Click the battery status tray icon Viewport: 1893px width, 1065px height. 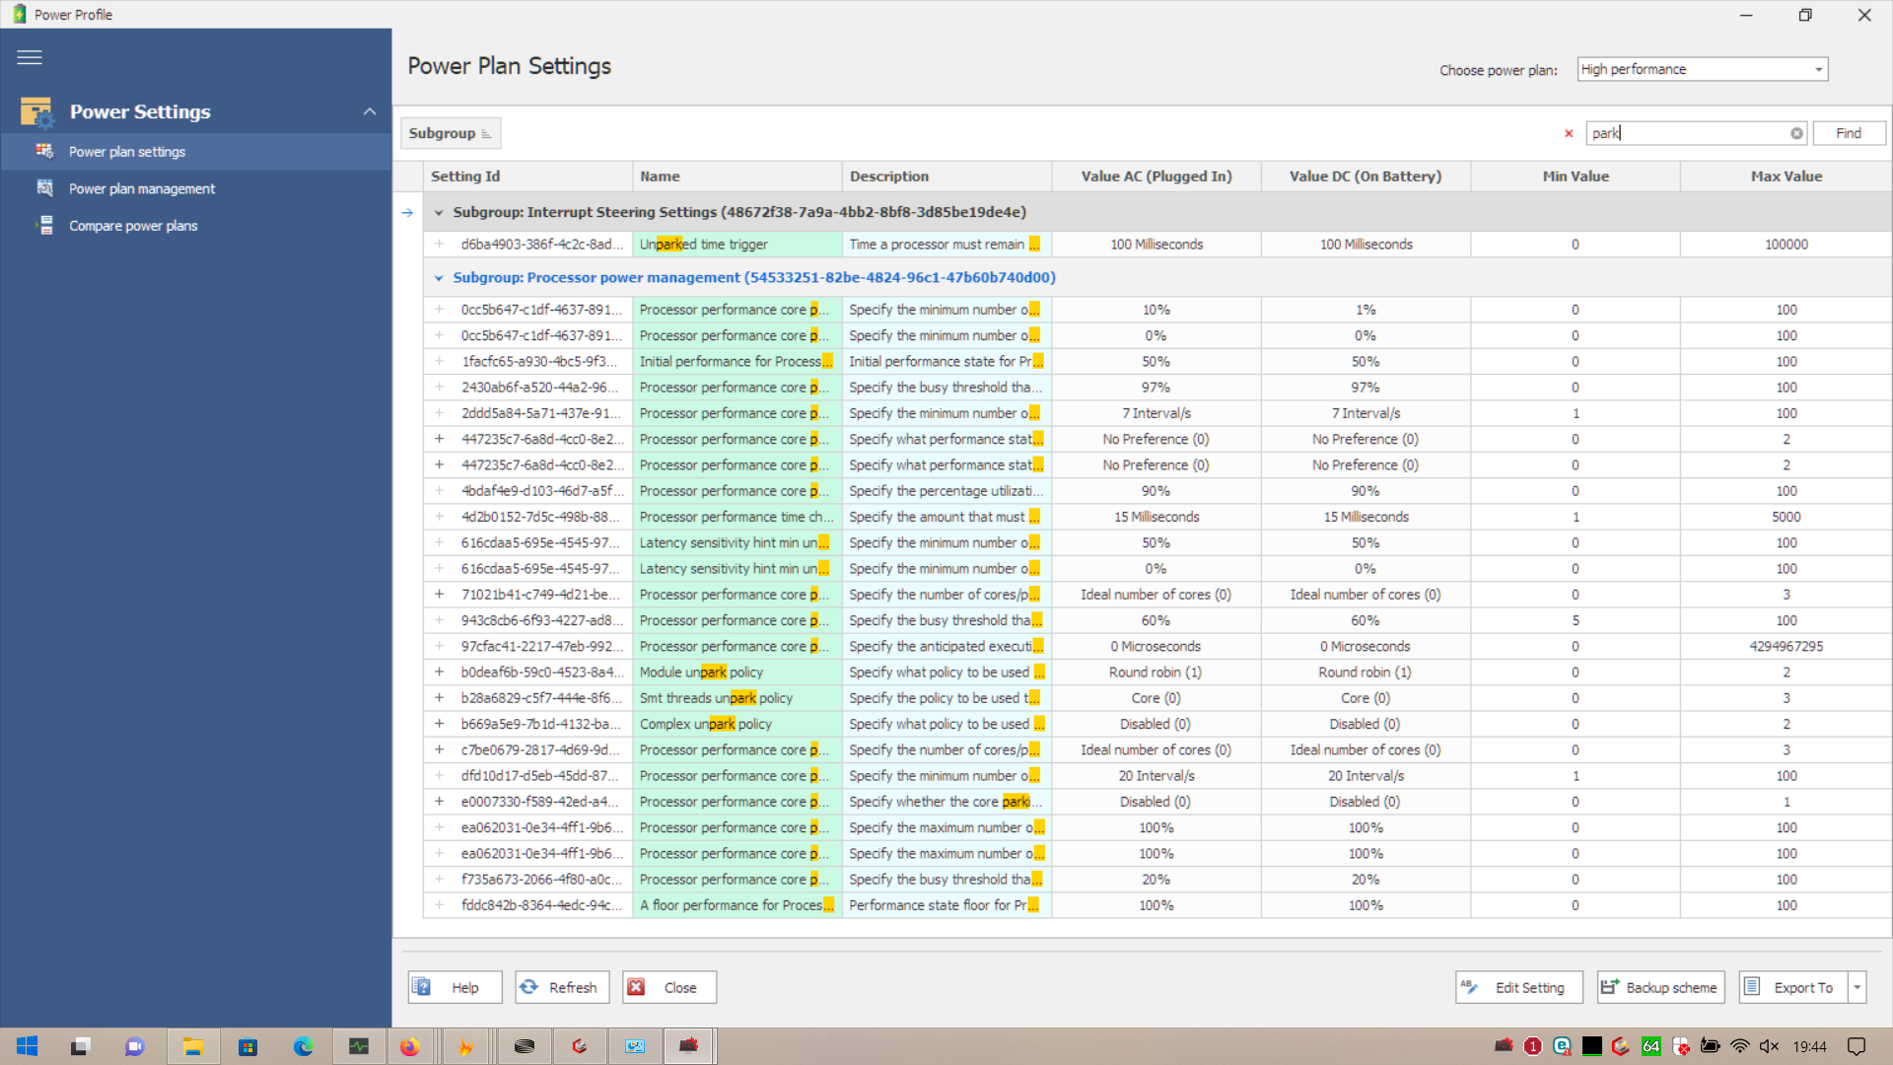1711,1046
